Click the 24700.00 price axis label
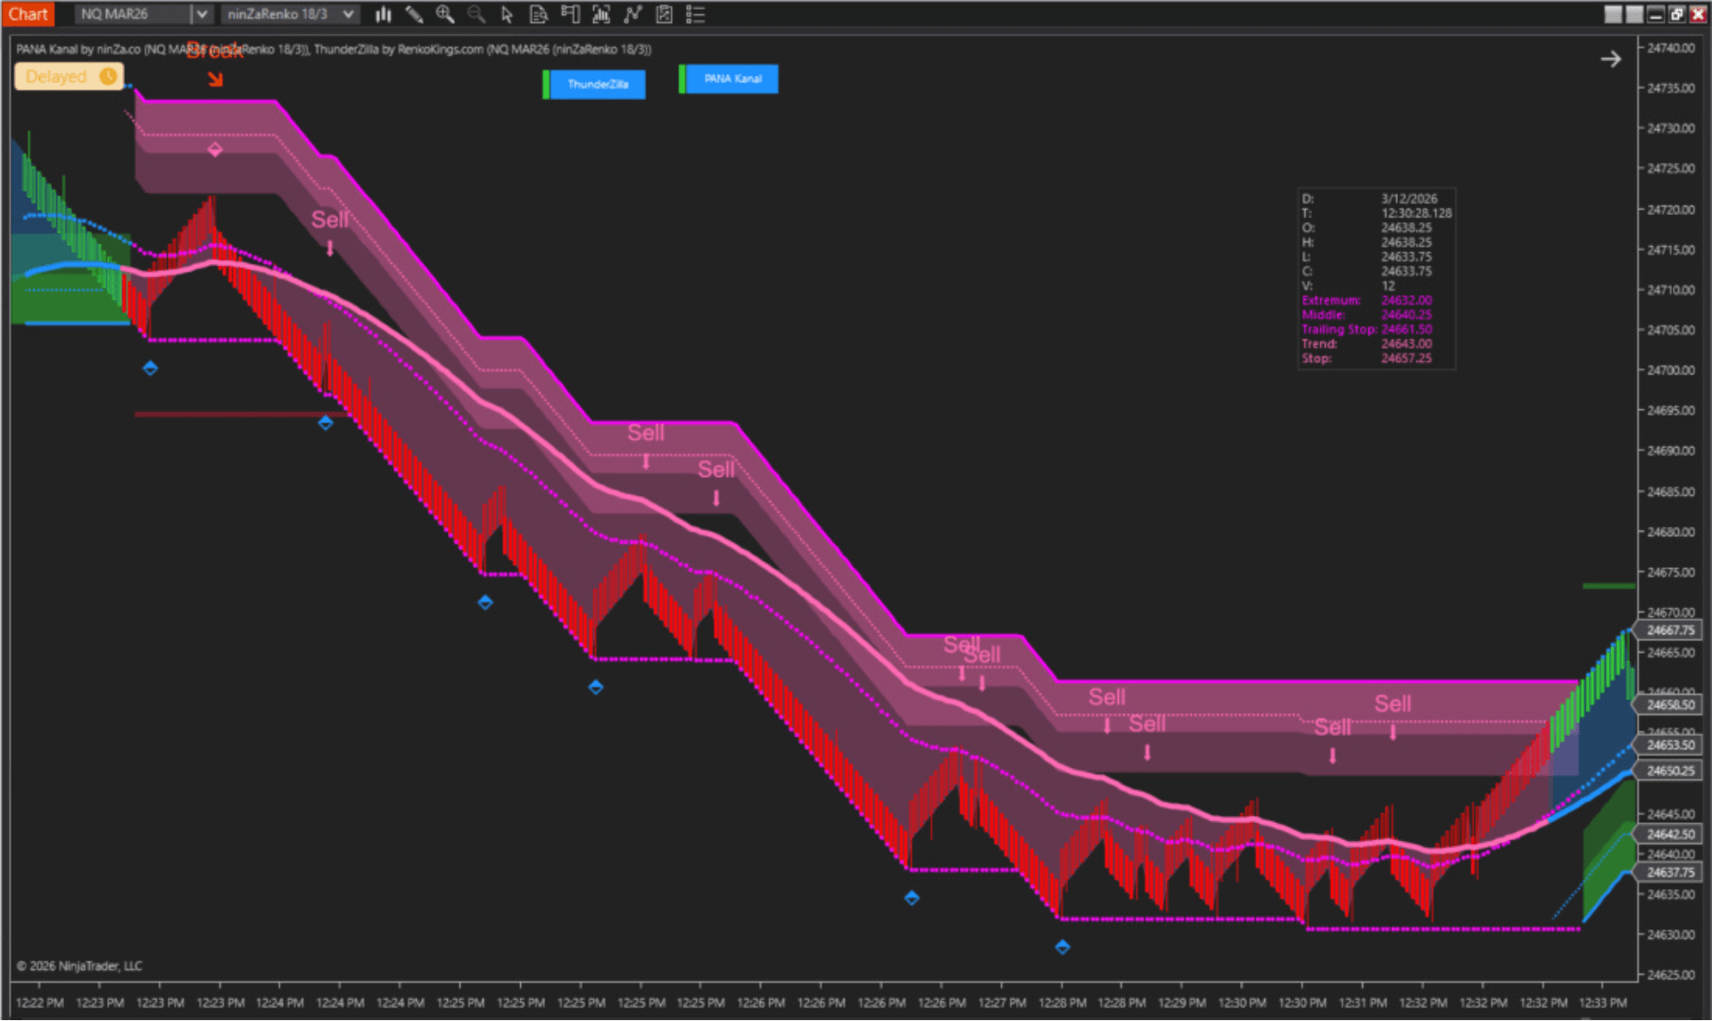1712x1021 pixels. coord(1671,370)
